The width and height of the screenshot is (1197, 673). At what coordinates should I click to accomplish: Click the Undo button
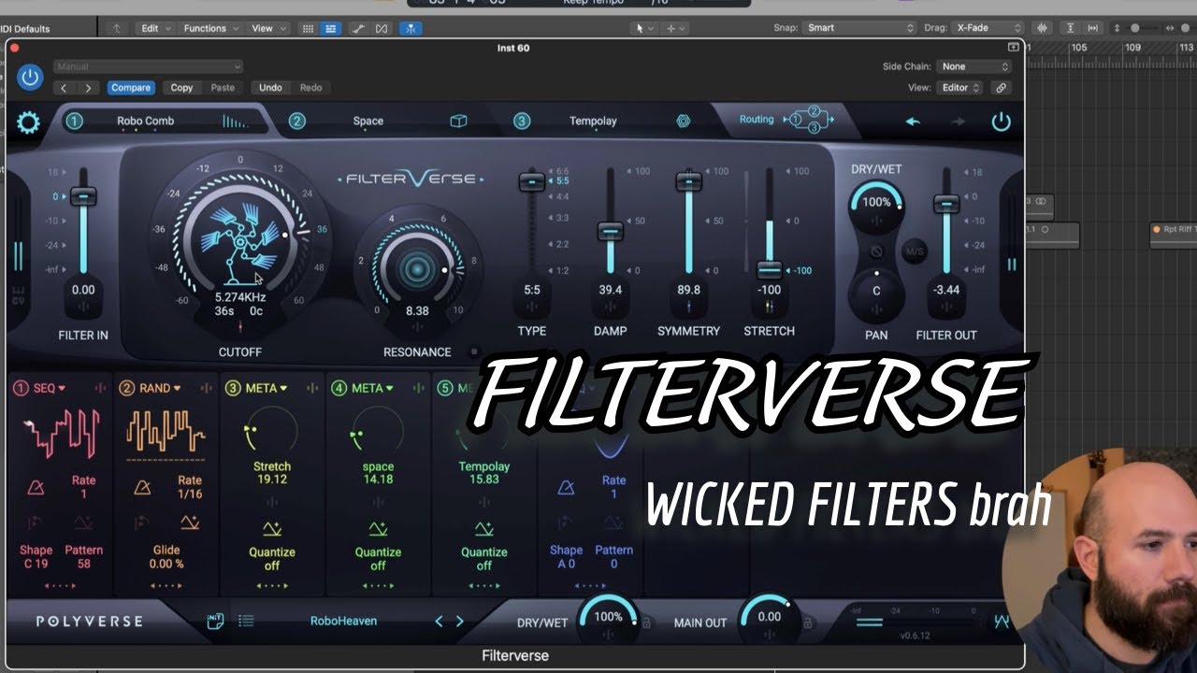tap(270, 88)
